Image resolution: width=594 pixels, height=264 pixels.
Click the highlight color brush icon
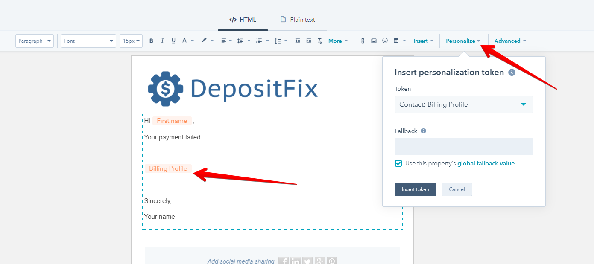[204, 41]
